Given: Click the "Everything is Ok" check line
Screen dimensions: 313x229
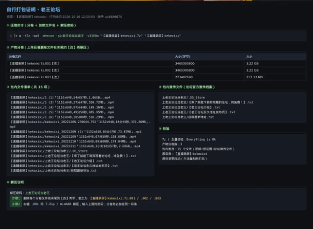Looking at the screenshot, I should pos(189,139).
